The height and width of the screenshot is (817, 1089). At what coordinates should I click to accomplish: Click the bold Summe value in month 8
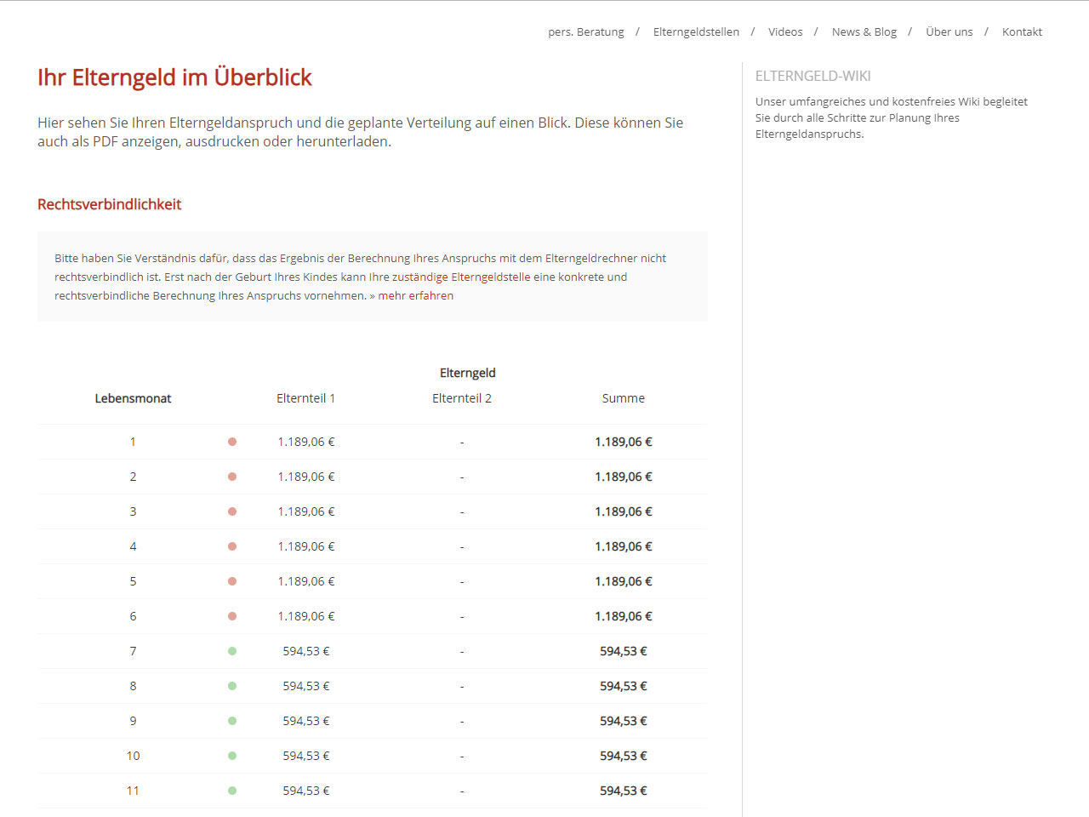624,686
